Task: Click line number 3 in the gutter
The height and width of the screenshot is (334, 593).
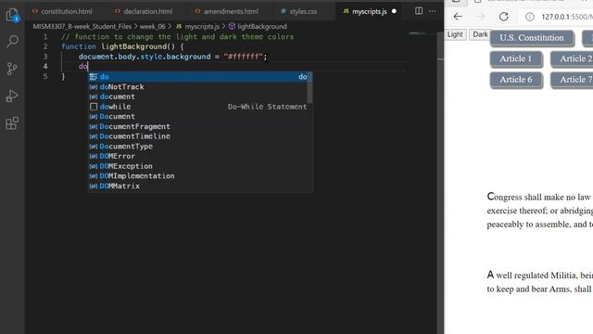Action: [x=45, y=57]
